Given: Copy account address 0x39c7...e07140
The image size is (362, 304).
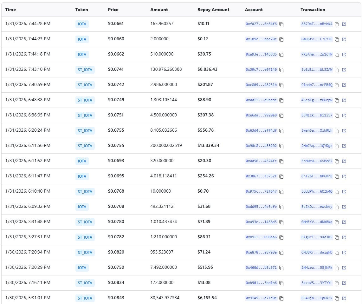Looking at the screenshot, I should tap(281, 70).
